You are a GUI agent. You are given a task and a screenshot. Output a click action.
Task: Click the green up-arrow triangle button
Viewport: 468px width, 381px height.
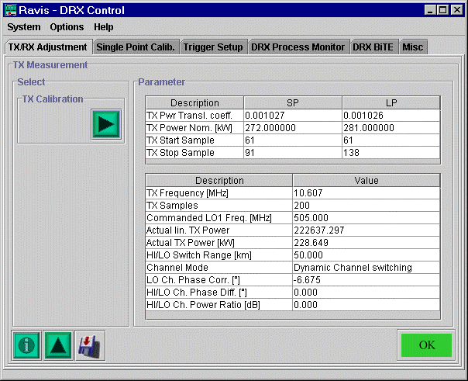[x=58, y=345]
